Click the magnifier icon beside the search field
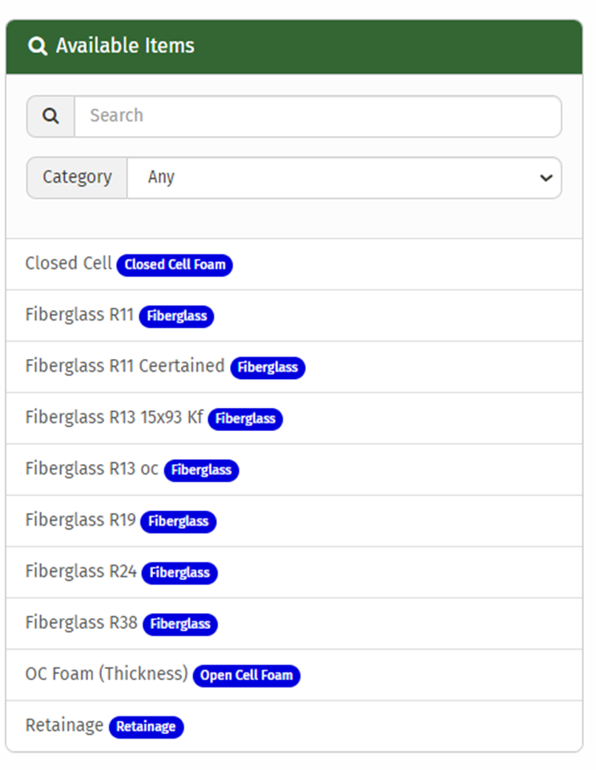 (50, 116)
